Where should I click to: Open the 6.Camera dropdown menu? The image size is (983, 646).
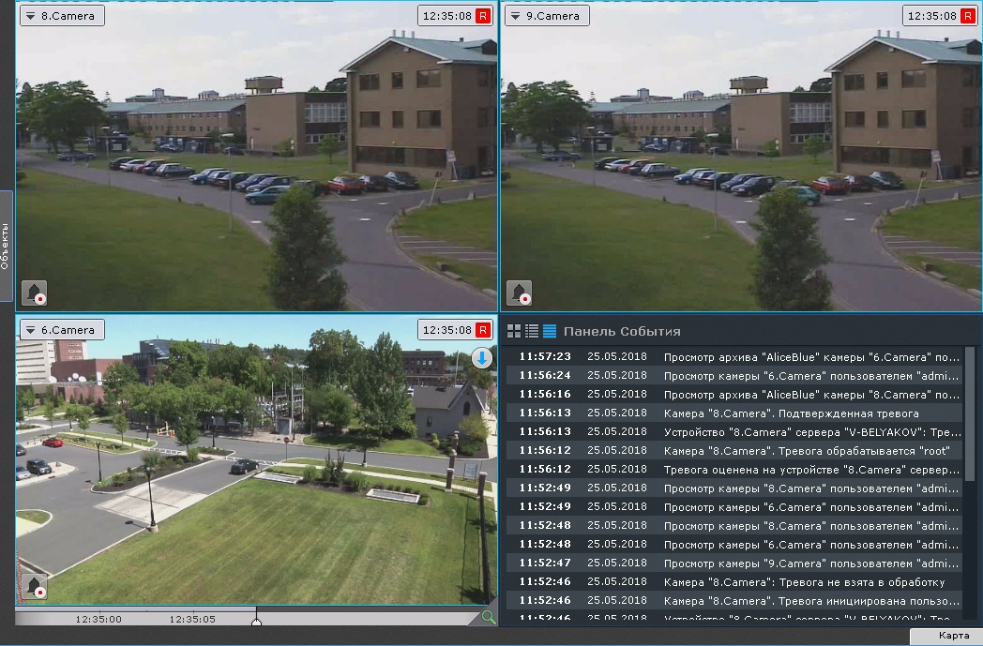point(31,330)
